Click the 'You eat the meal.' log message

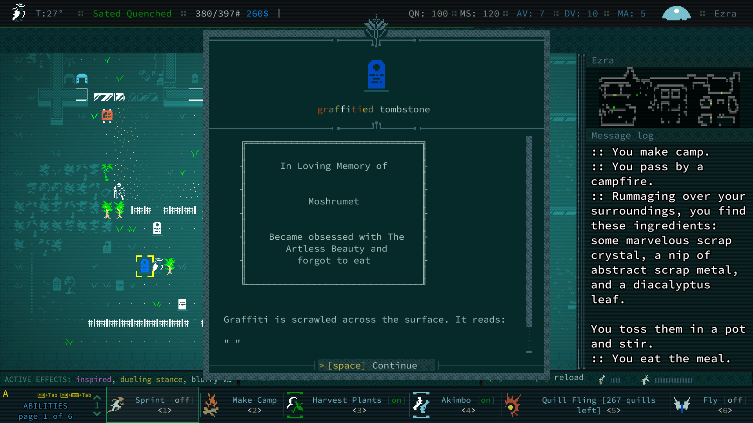[671, 358]
